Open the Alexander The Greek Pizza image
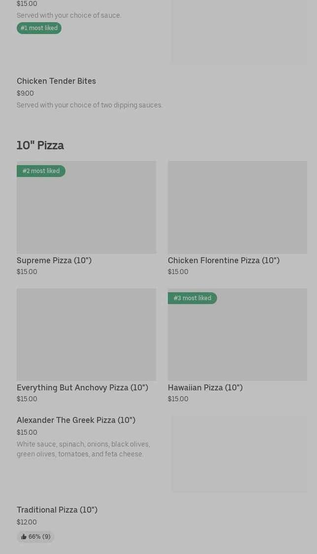 coord(239,453)
